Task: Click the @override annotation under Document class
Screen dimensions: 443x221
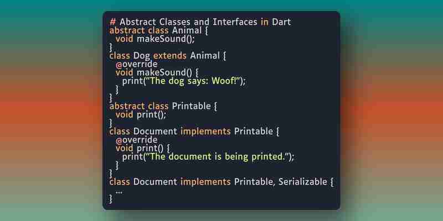Action: coord(136,140)
